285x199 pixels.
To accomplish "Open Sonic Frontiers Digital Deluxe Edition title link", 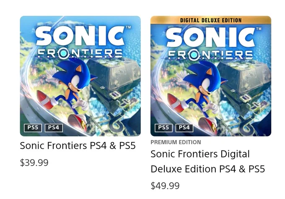I will pyautogui.click(x=208, y=161).
